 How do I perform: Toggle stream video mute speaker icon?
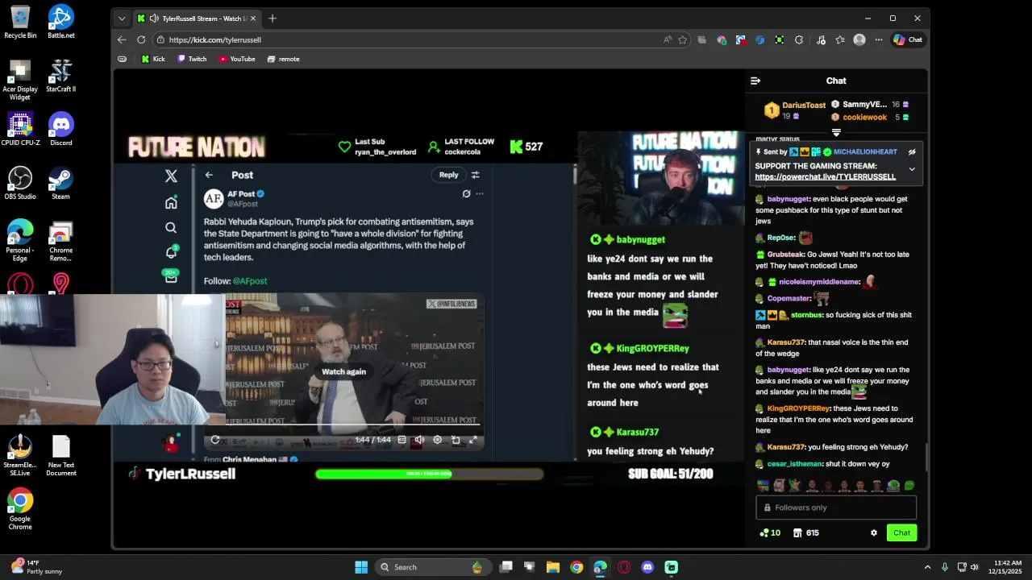[419, 440]
